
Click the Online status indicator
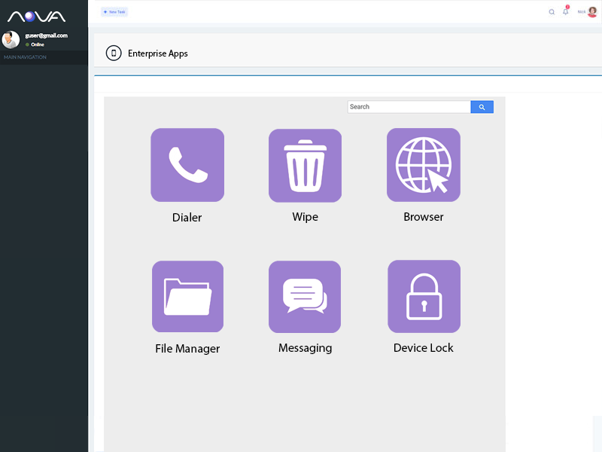pyautogui.click(x=36, y=44)
